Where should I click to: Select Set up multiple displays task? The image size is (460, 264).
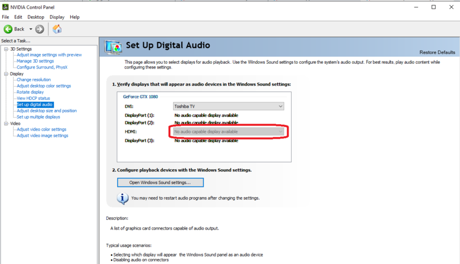(x=38, y=117)
